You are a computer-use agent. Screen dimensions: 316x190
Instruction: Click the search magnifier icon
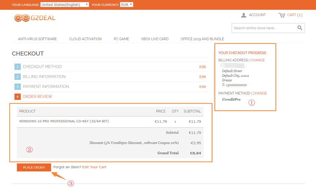(300, 28)
